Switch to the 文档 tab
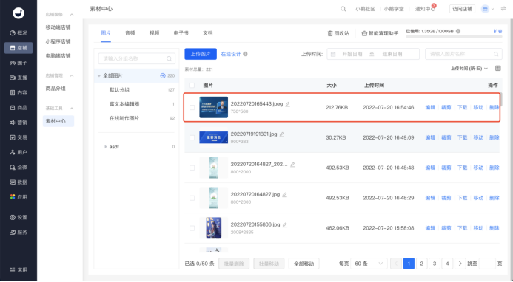 208,33
